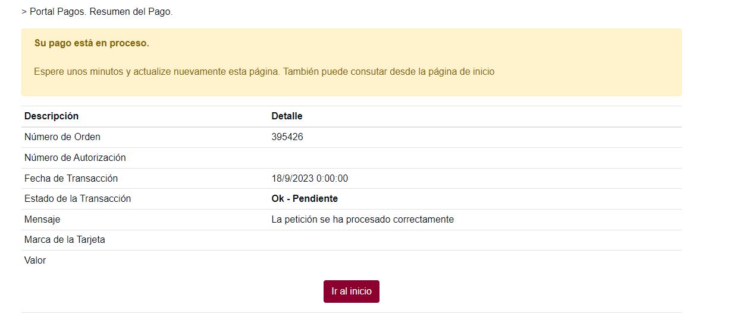Click the "Número de Orden" label
734x320 pixels.
point(62,137)
